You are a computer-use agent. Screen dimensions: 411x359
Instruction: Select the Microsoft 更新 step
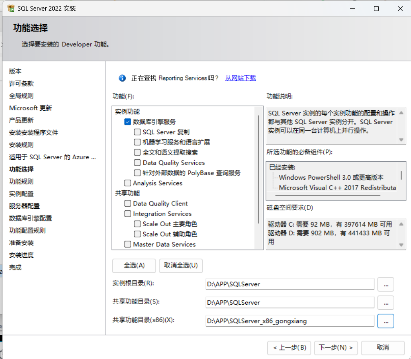pyautogui.click(x=30, y=108)
